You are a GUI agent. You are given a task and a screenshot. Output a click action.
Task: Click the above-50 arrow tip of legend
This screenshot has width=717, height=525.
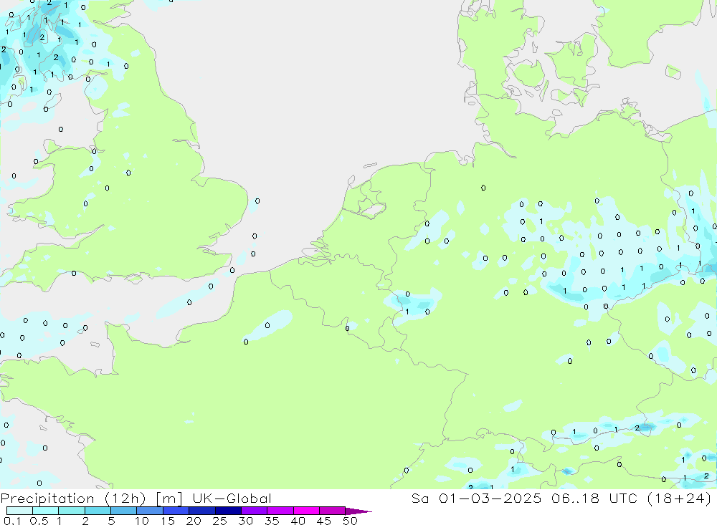[x=358, y=511]
